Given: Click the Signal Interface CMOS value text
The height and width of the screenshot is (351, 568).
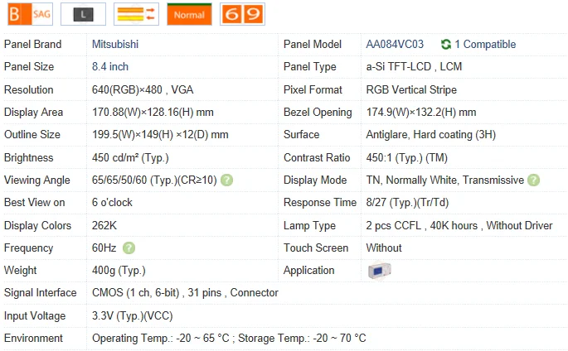Looking at the screenshot, I should click(x=185, y=293).
